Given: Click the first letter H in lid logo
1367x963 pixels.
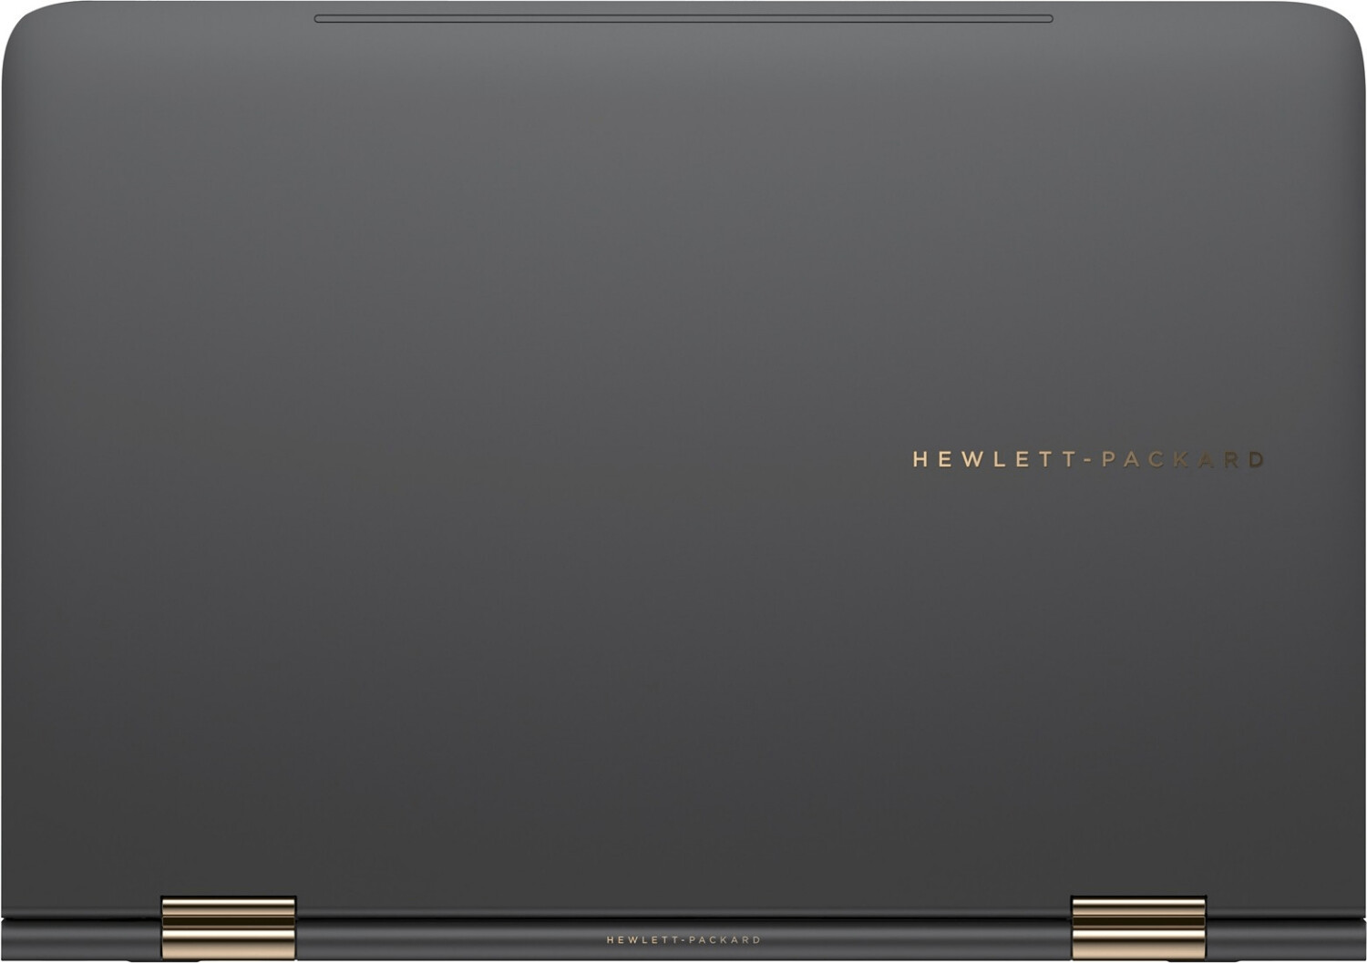Looking at the screenshot, I should 920,459.
